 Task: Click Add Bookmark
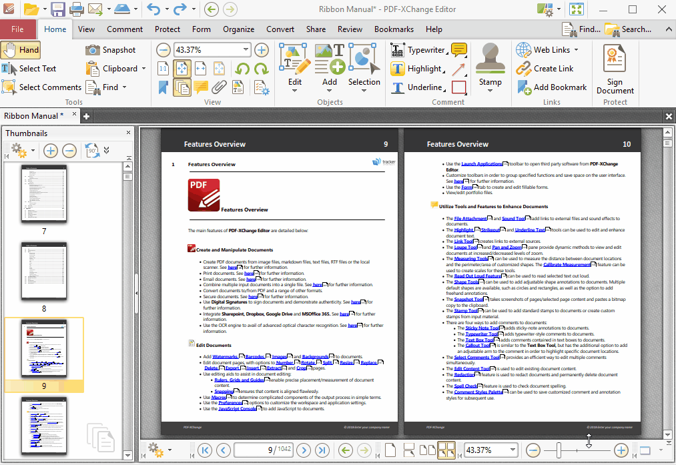click(x=552, y=87)
